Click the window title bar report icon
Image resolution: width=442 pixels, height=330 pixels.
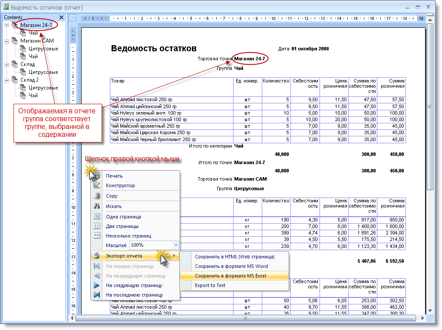coord(6,7)
